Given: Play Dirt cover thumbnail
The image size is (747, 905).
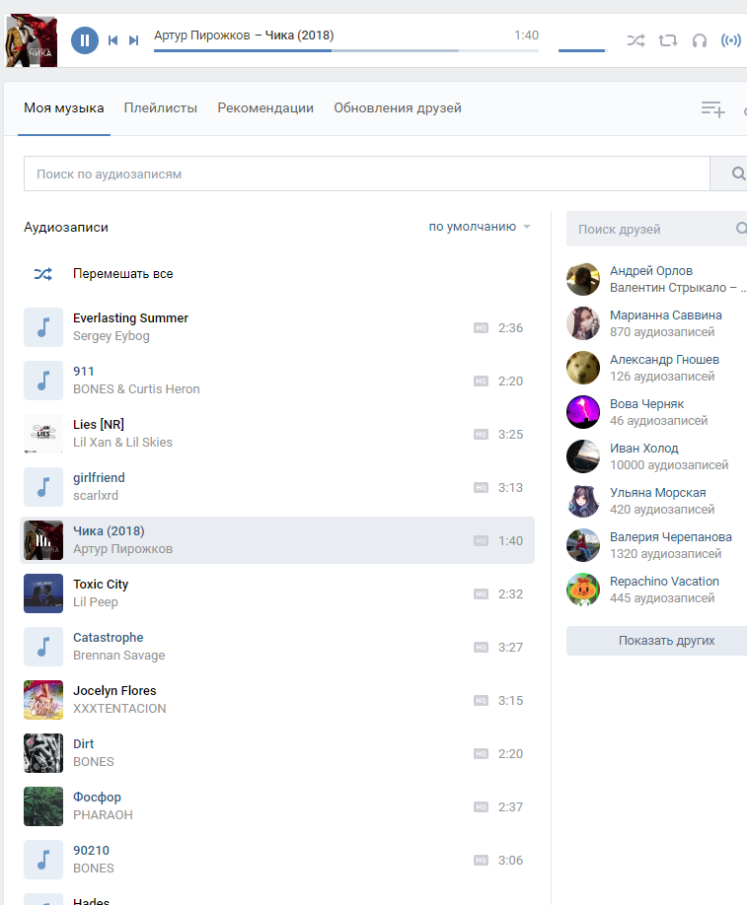Looking at the screenshot, I should click(x=43, y=753).
